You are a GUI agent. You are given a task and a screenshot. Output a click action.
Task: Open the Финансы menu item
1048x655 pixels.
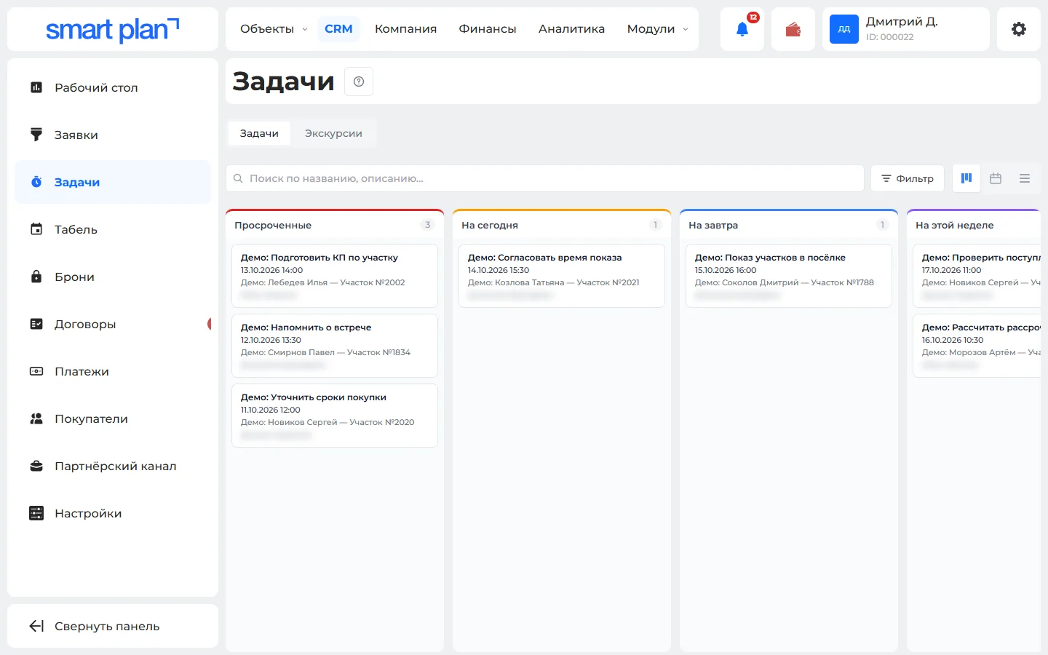[488, 29]
